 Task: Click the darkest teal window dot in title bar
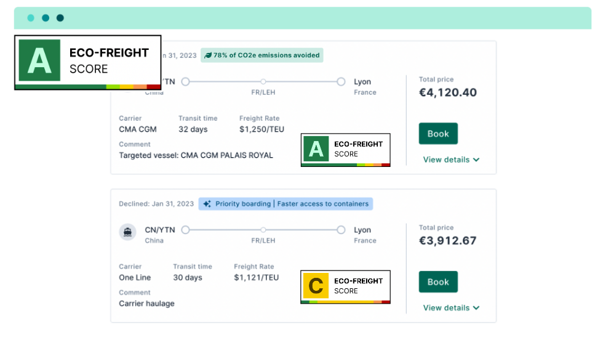coord(60,18)
